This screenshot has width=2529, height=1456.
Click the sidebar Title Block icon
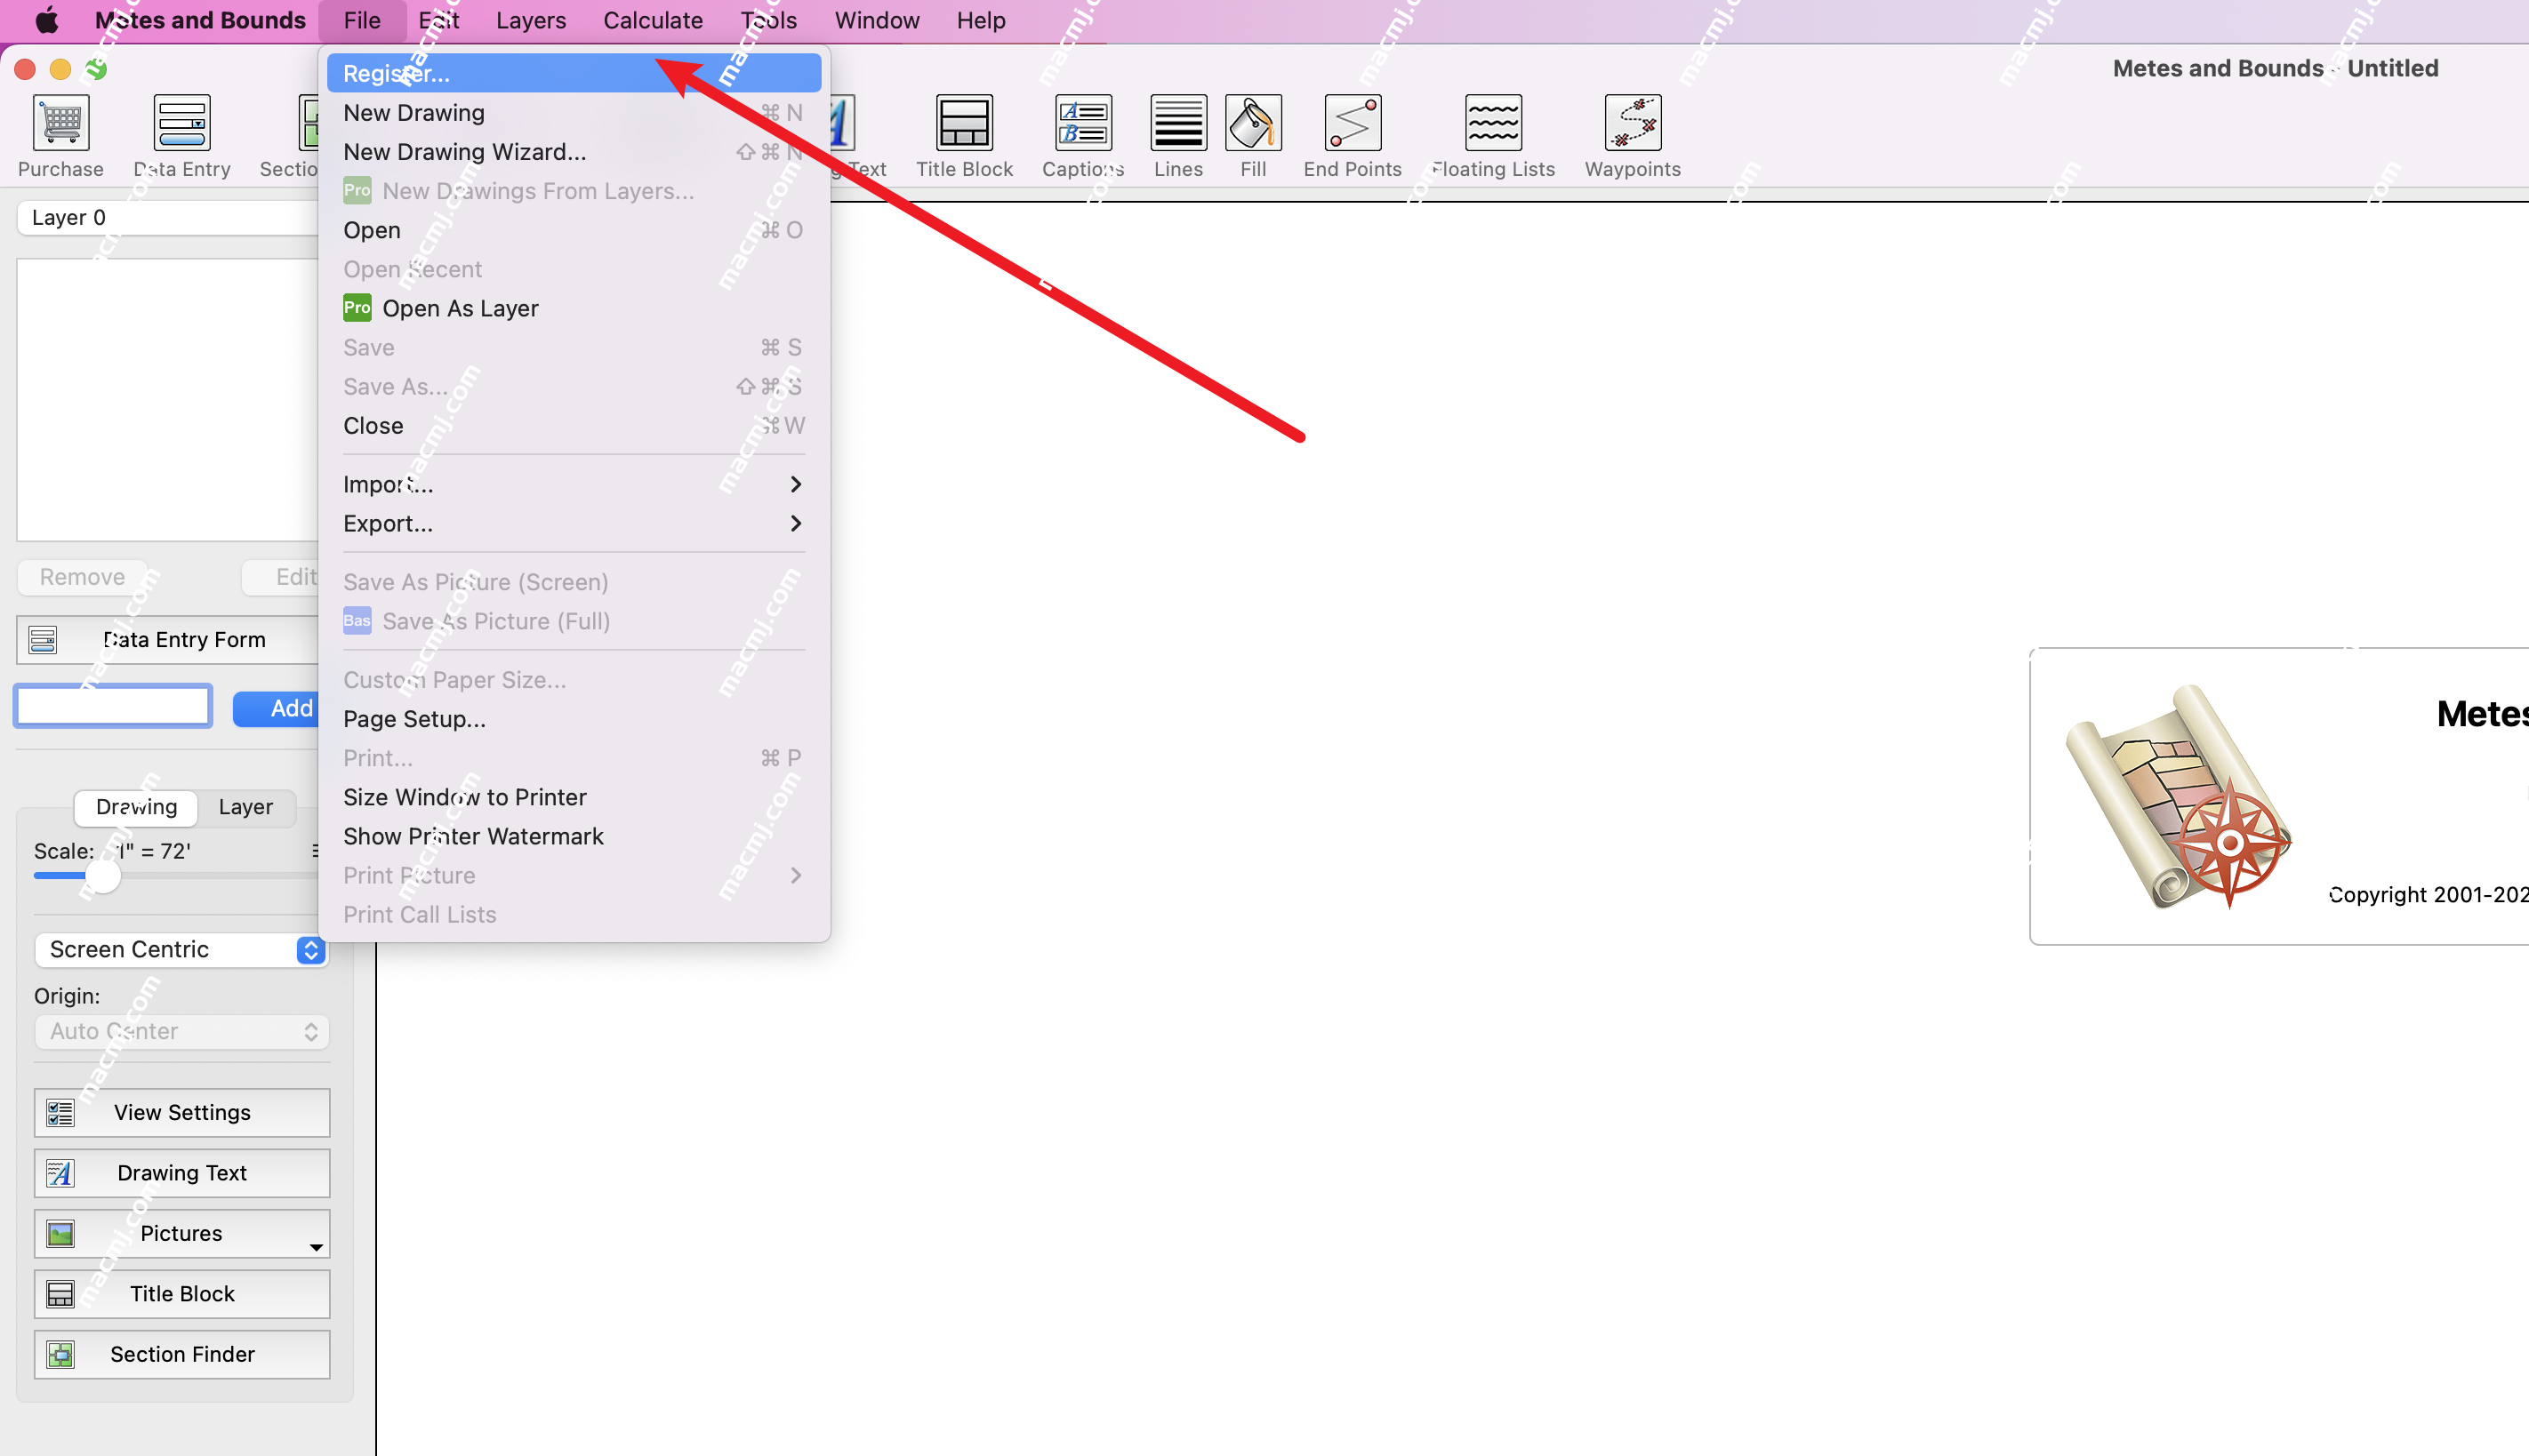pos(61,1294)
